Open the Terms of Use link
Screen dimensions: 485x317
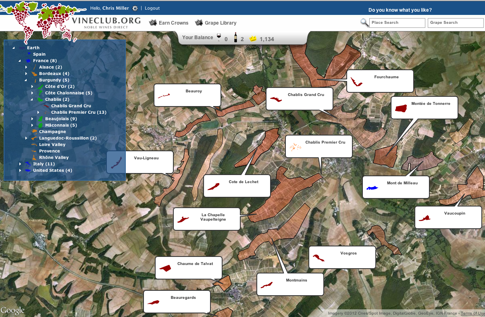[x=473, y=313]
